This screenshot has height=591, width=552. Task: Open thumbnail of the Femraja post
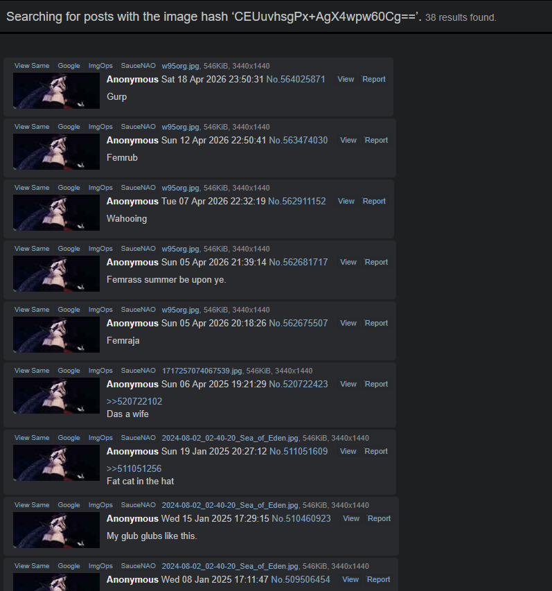point(57,335)
